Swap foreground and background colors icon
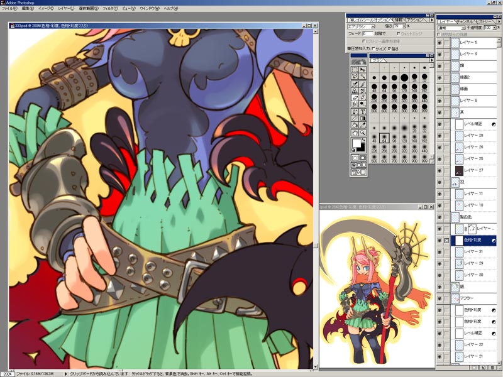This screenshot has width=503, height=377. [x=364, y=140]
